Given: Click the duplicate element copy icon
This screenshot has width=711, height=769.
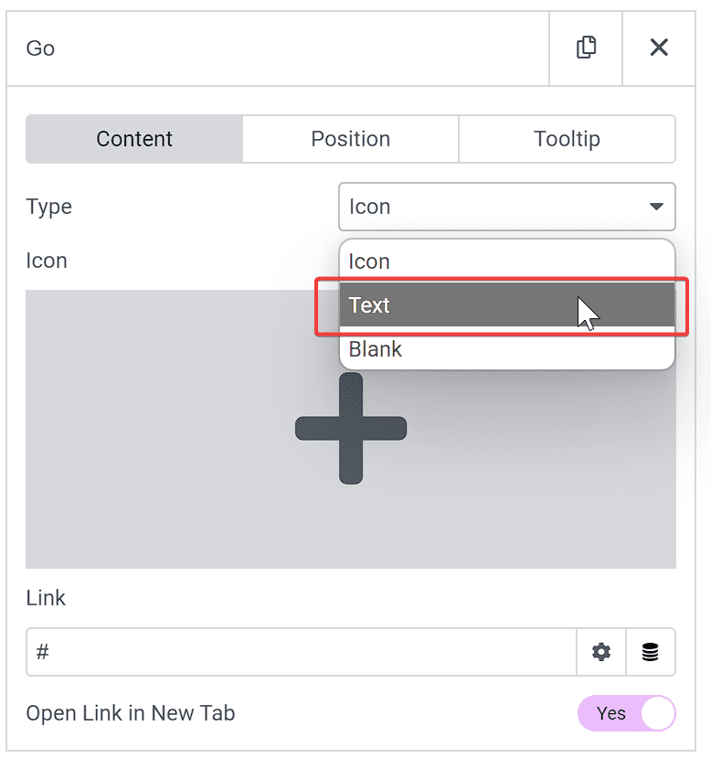Looking at the screenshot, I should [586, 48].
